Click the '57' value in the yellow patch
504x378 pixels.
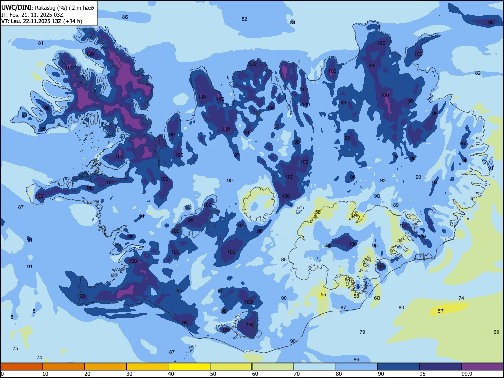[440, 311]
